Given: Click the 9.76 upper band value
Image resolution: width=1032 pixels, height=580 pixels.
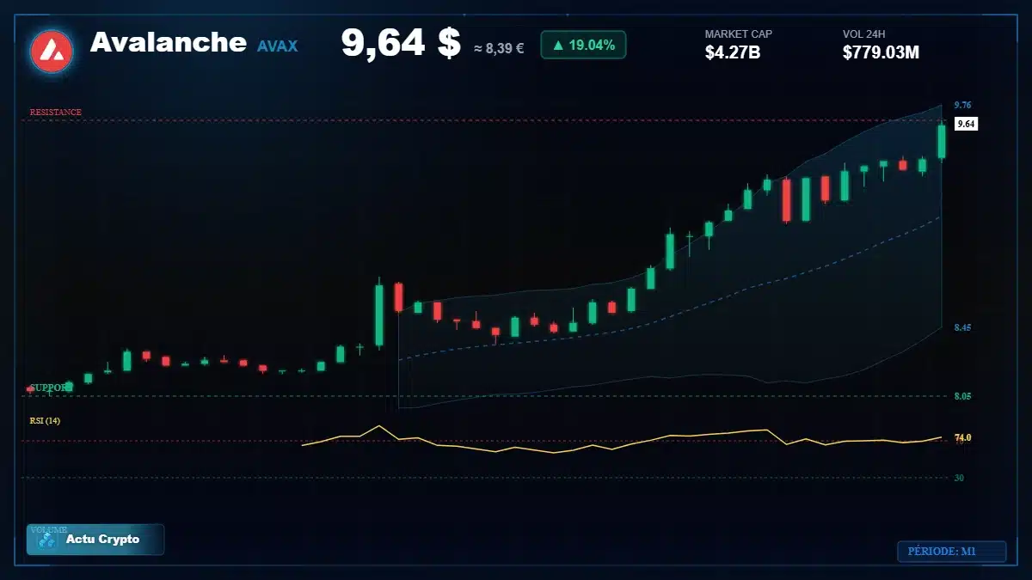Looking at the screenshot, I should pyautogui.click(x=962, y=105).
